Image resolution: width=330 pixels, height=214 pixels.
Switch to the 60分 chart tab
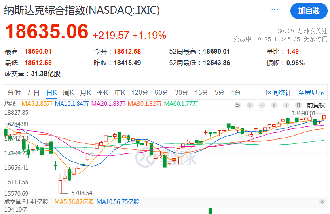161,93
